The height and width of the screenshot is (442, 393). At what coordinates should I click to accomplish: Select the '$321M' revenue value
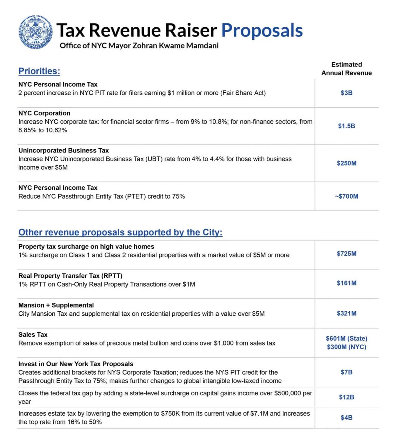(x=346, y=314)
